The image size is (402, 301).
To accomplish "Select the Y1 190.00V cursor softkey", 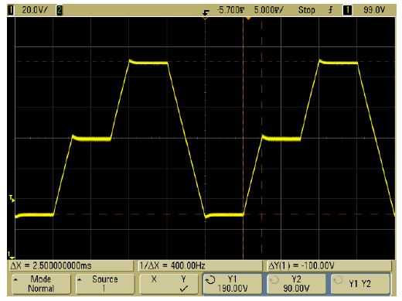I will click(233, 284).
